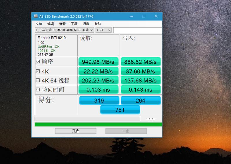The height and width of the screenshot is (164, 231).
Task: Click the write access time 0.143 ms
Action: point(141,90)
